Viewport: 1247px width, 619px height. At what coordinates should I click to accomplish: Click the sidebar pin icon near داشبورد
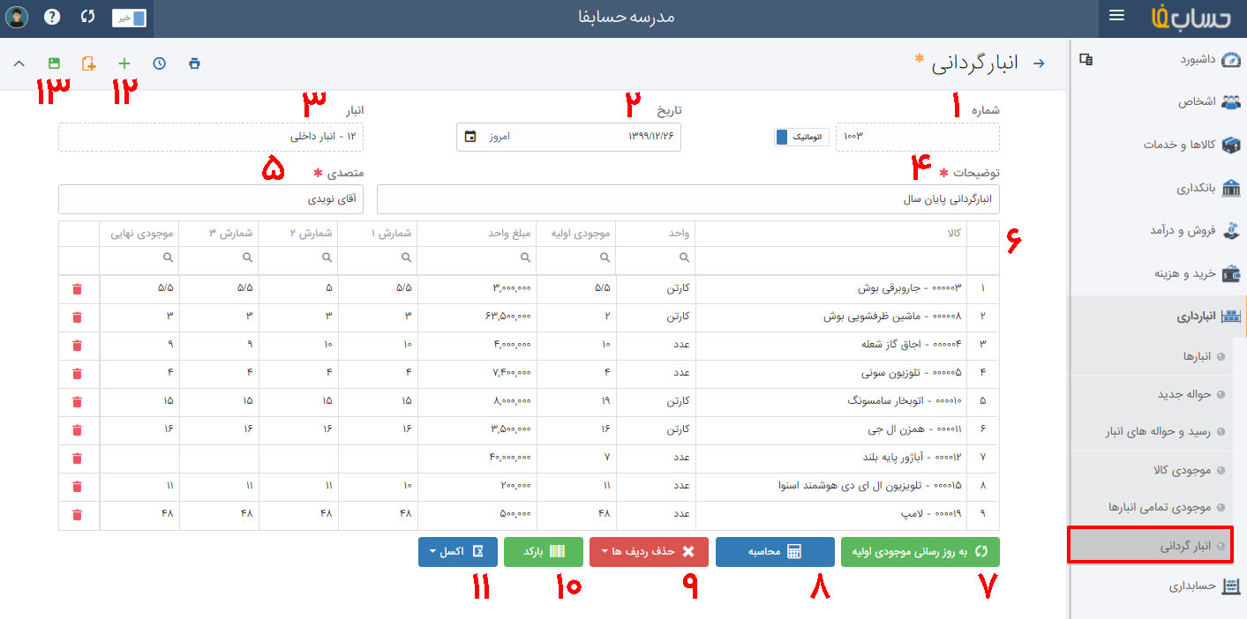1086,60
